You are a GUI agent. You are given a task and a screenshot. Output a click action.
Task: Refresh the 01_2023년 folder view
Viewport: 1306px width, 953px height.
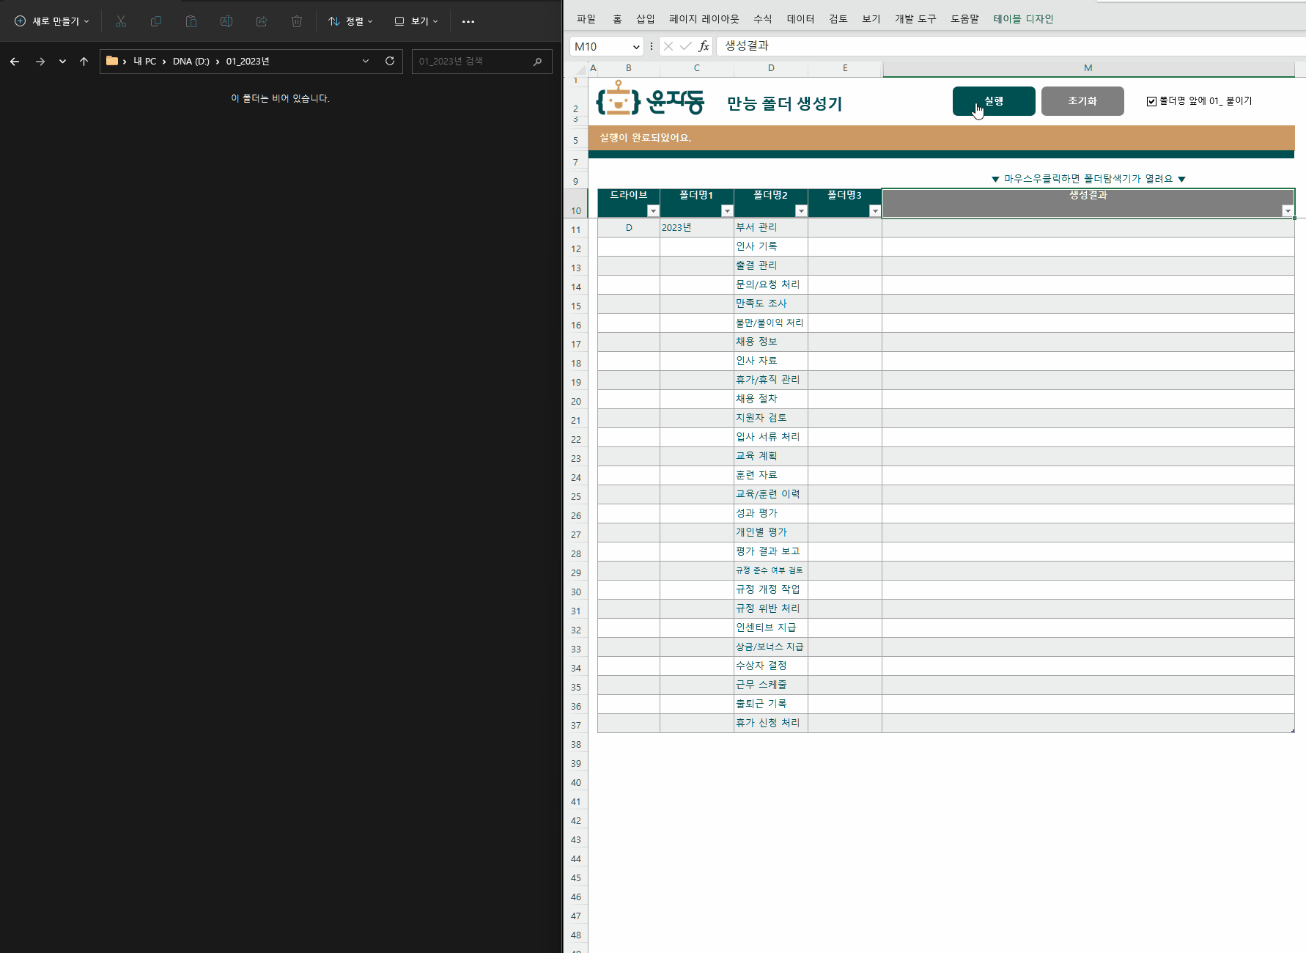[390, 61]
